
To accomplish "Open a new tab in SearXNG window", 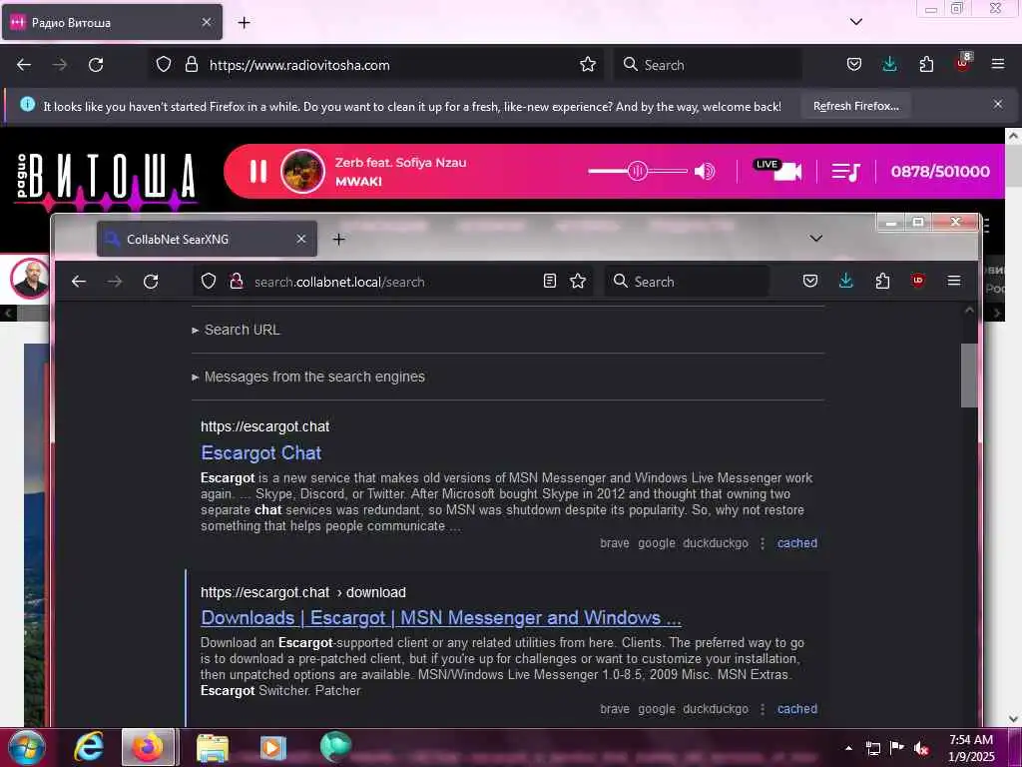I will [x=338, y=240].
